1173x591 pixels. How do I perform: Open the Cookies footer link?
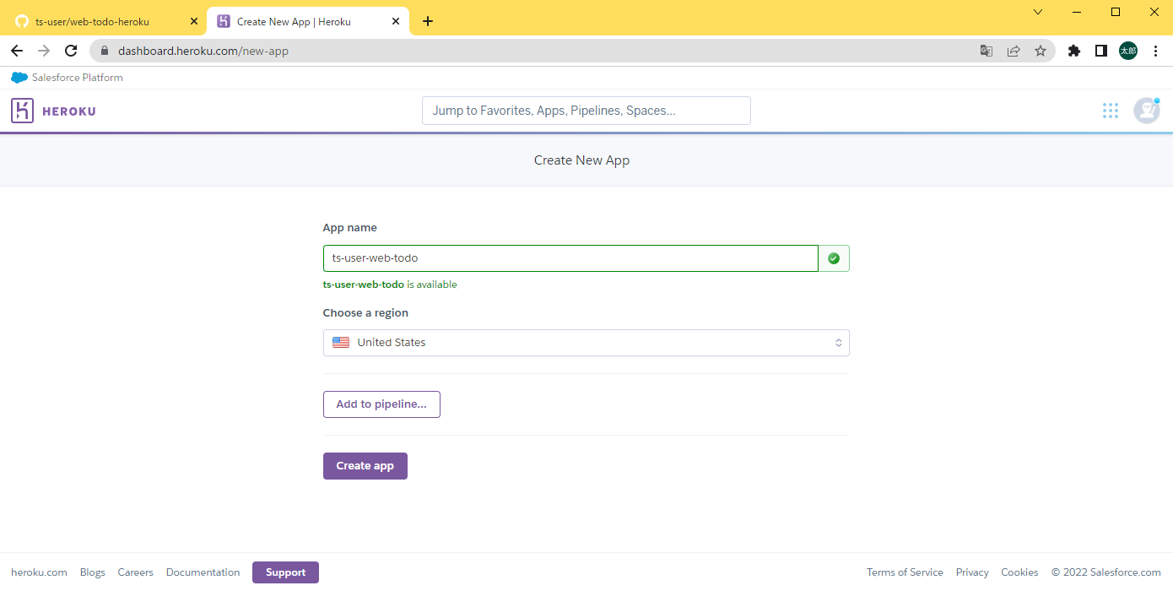1019,572
